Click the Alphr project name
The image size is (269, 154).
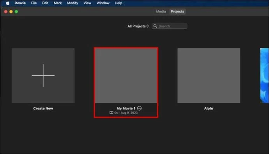[209, 108]
